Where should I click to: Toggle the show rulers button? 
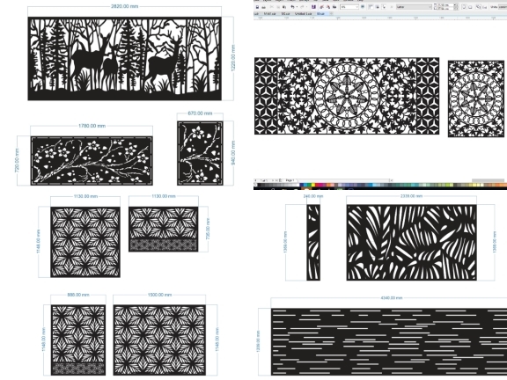pyautogui.click(x=371, y=7)
